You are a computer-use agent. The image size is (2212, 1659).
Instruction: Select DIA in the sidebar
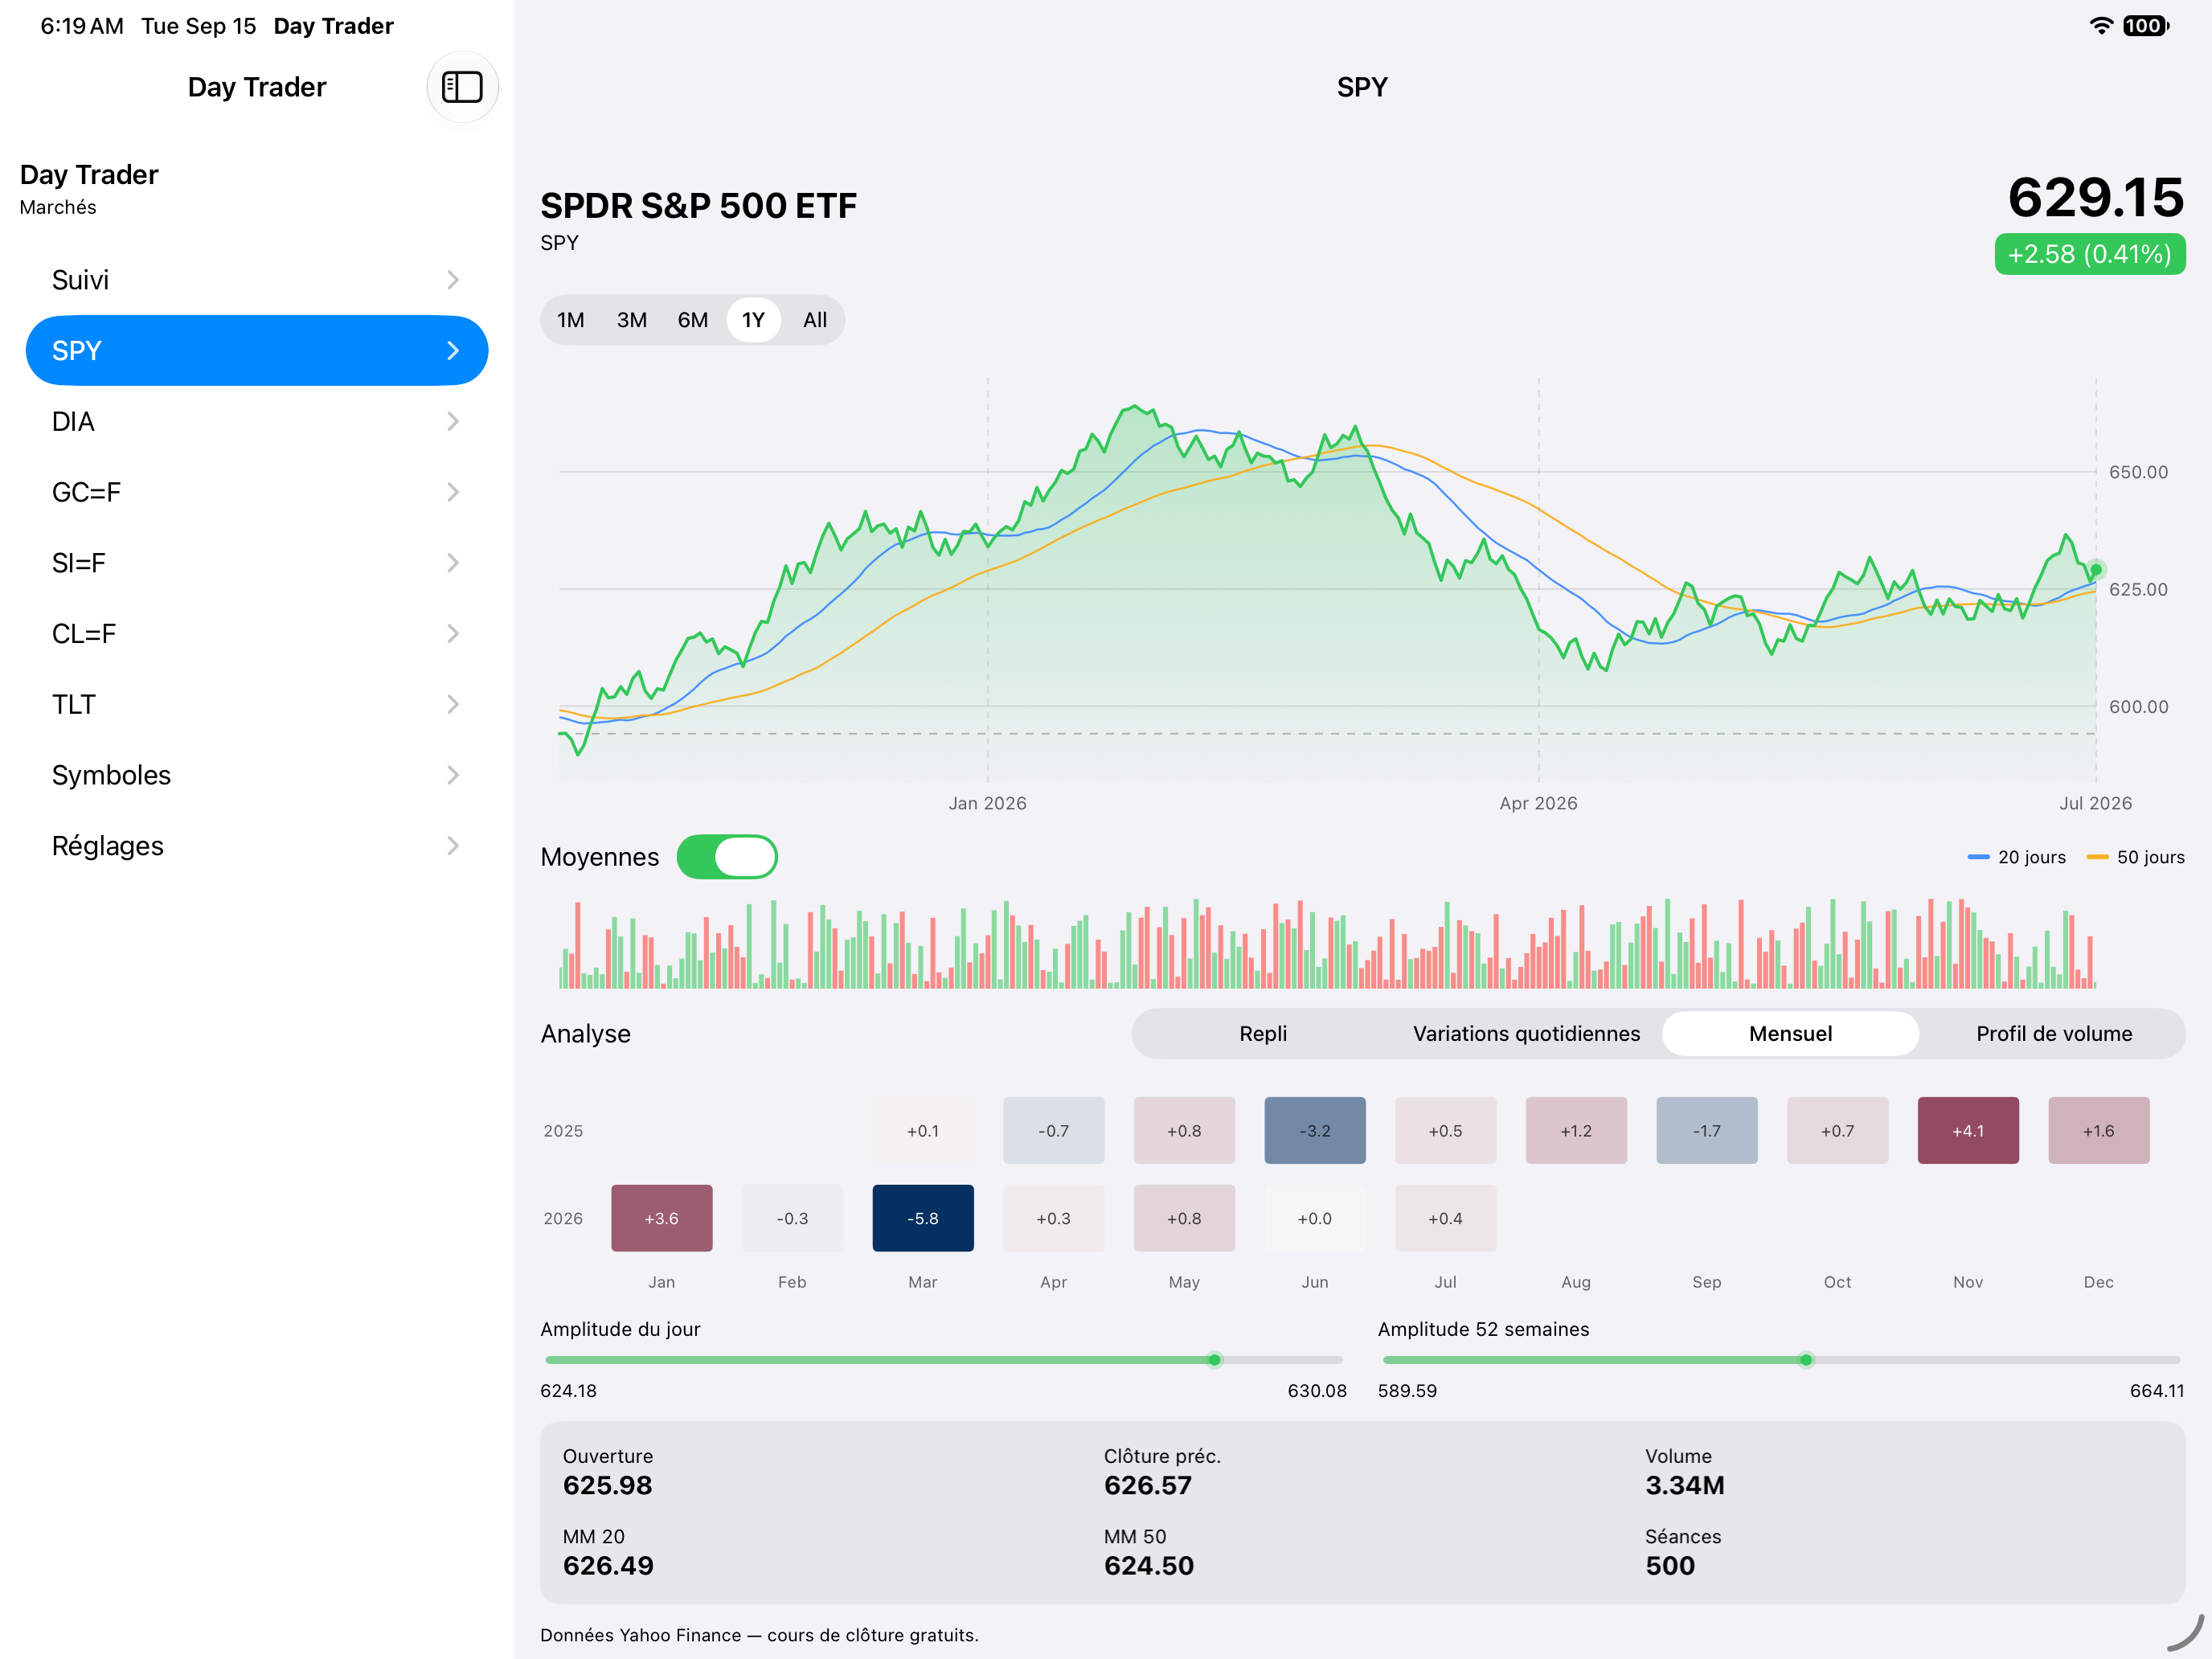click(x=257, y=422)
